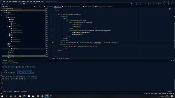This screenshot has height=98, width=175.
Task: Select HeaderContainer.js in project tree
Action: [16, 32]
